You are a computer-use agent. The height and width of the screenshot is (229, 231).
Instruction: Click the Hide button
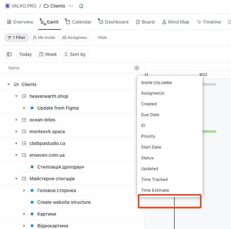102,38
